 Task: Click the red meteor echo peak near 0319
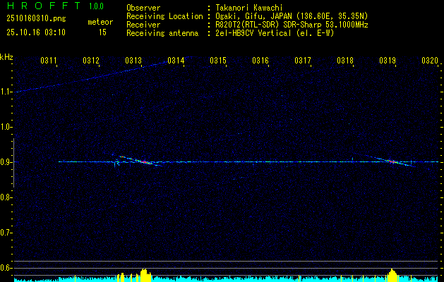point(392,161)
